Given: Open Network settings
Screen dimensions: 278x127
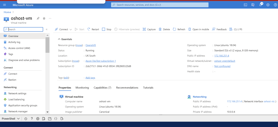Looking at the screenshot, I should tap(23, 94).
